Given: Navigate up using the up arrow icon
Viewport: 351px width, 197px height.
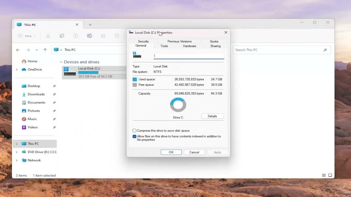Looking at the screenshot, I should click(x=45, y=50).
